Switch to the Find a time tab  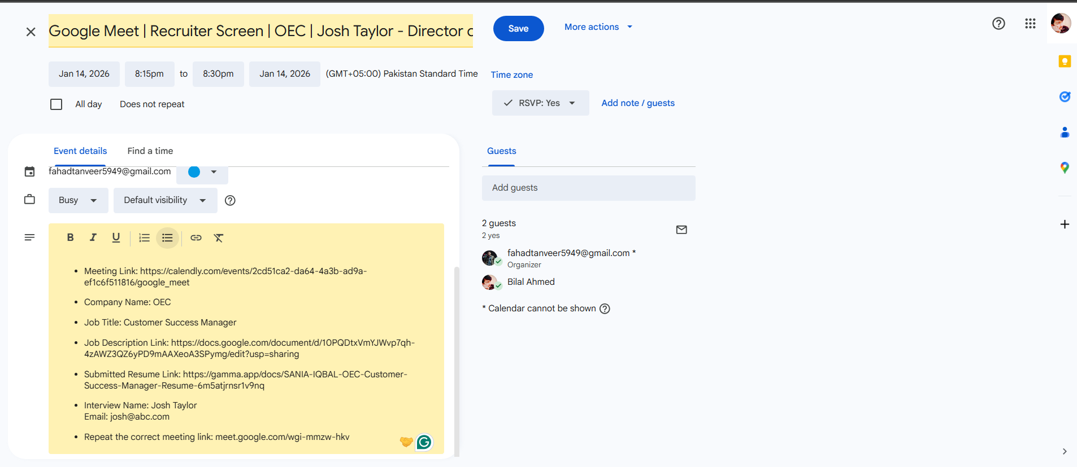150,151
